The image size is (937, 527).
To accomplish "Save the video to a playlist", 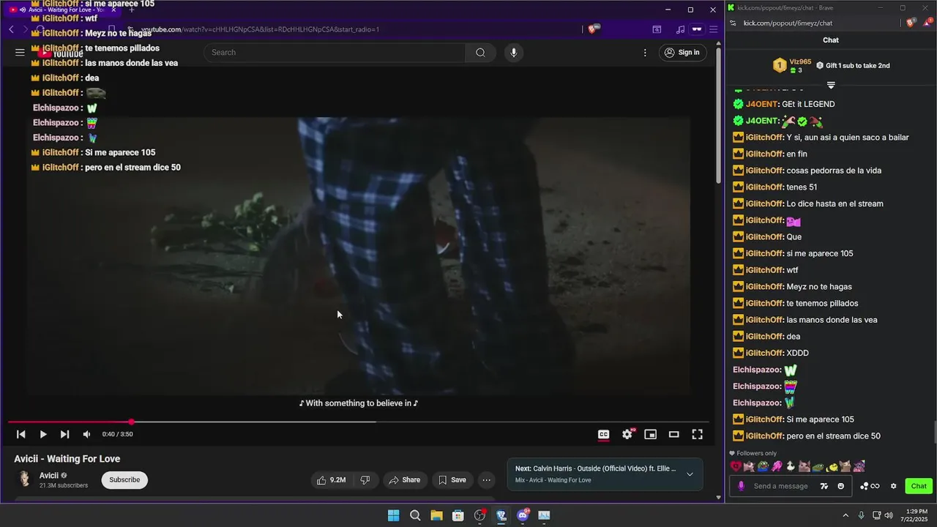I will [x=452, y=480].
